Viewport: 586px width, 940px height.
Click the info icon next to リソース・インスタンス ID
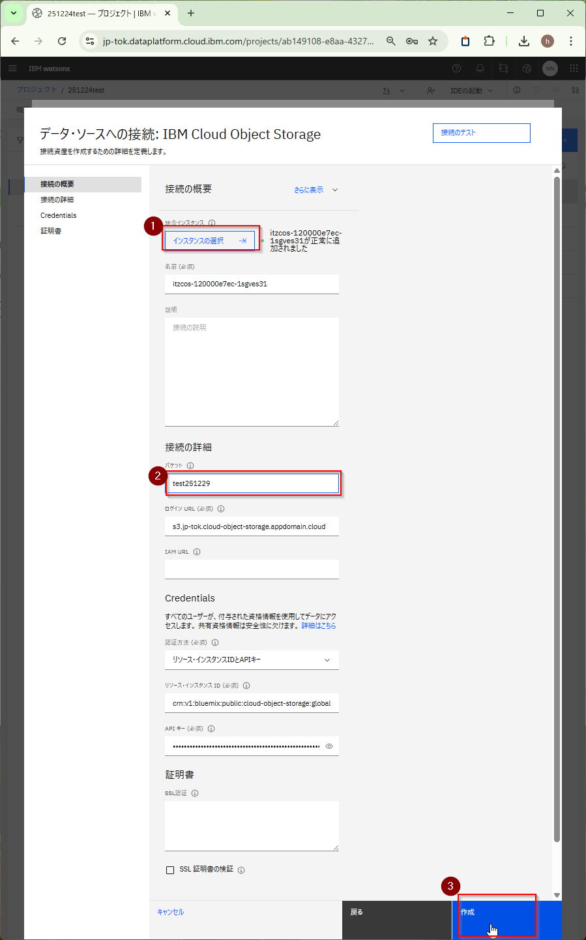tap(246, 686)
